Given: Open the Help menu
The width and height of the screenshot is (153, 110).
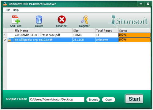Looking at the screenshot, I should click(16, 10).
